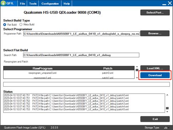The image size is (173, 130).
Task: Select the Flat Build radio button
Action: tap(5, 25)
